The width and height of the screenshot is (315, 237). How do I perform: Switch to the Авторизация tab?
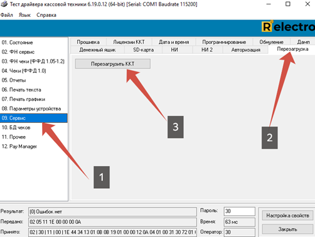pos(246,50)
